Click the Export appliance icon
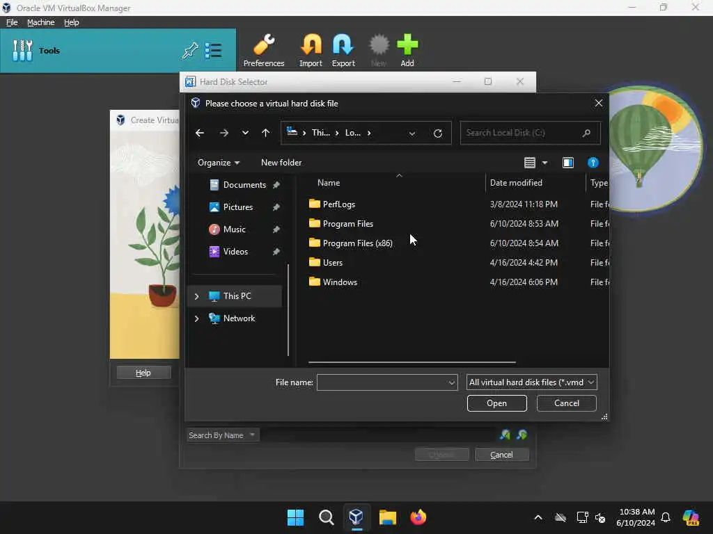713x534 pixels. coord(343,50)
